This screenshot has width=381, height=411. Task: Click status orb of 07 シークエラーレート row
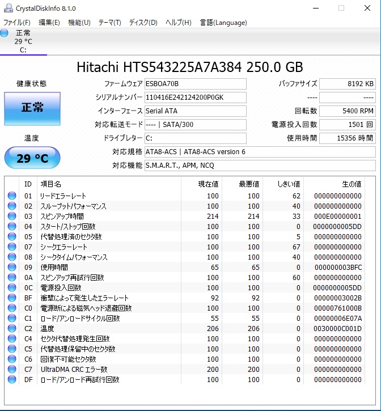click(12, 247)
